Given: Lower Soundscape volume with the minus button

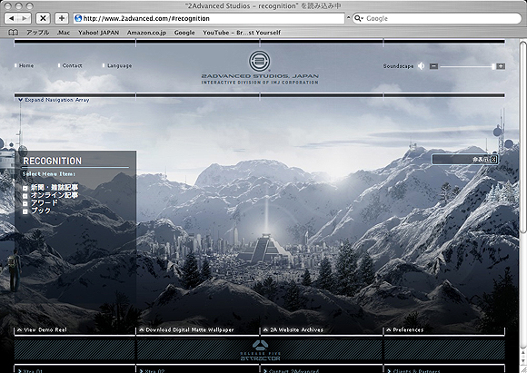Looking at the screenshot, I should pyautogui.click(x=434, y=66).
